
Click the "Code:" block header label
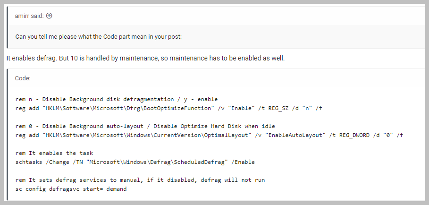click(x=23, y=78)
